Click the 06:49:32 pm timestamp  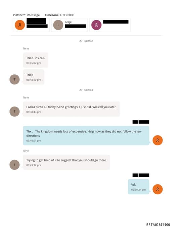pyautogui.click(x=34, y=165)
